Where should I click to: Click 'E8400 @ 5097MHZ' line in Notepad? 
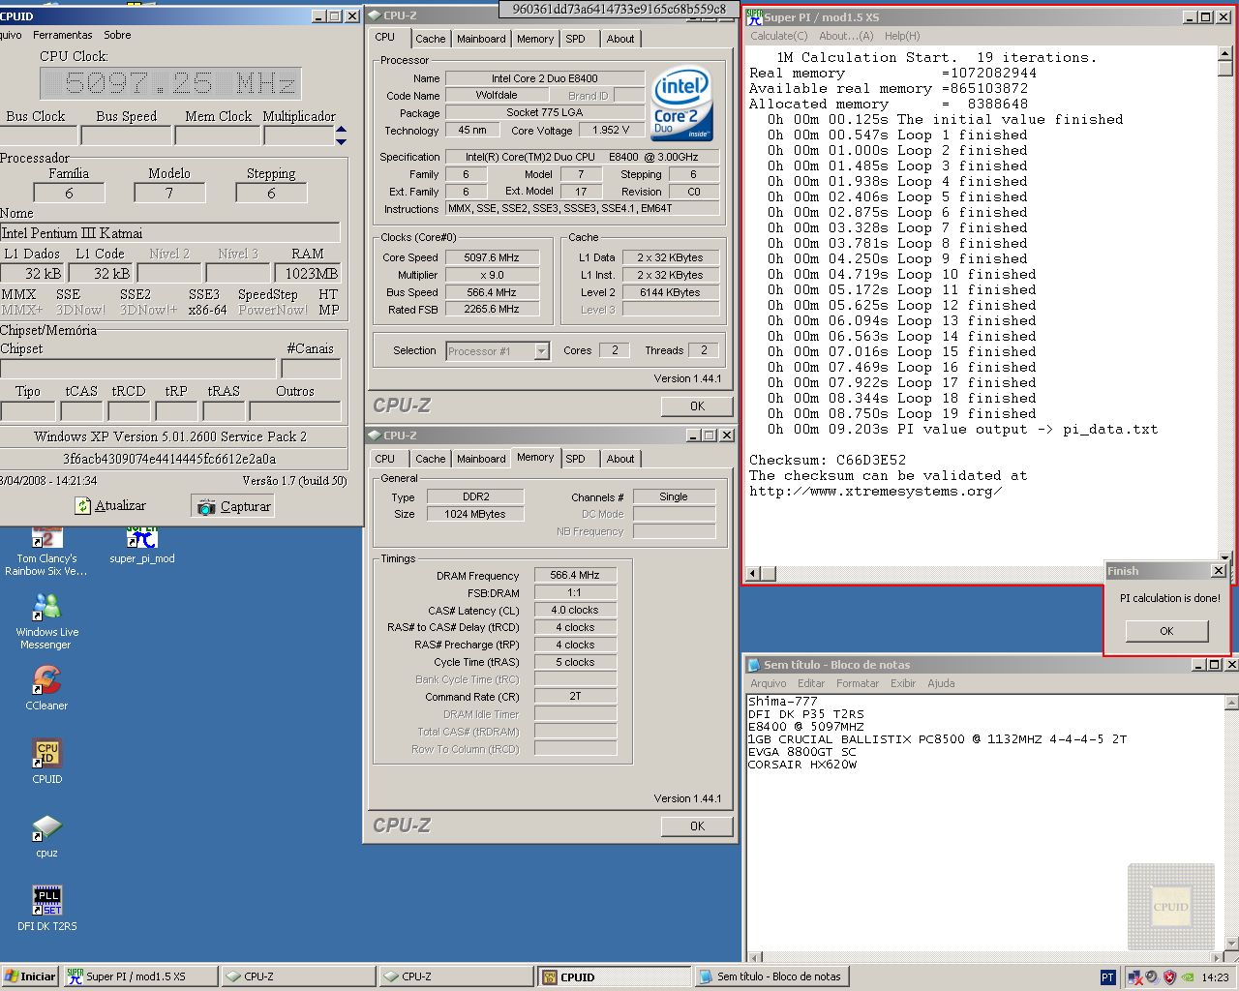805,727
